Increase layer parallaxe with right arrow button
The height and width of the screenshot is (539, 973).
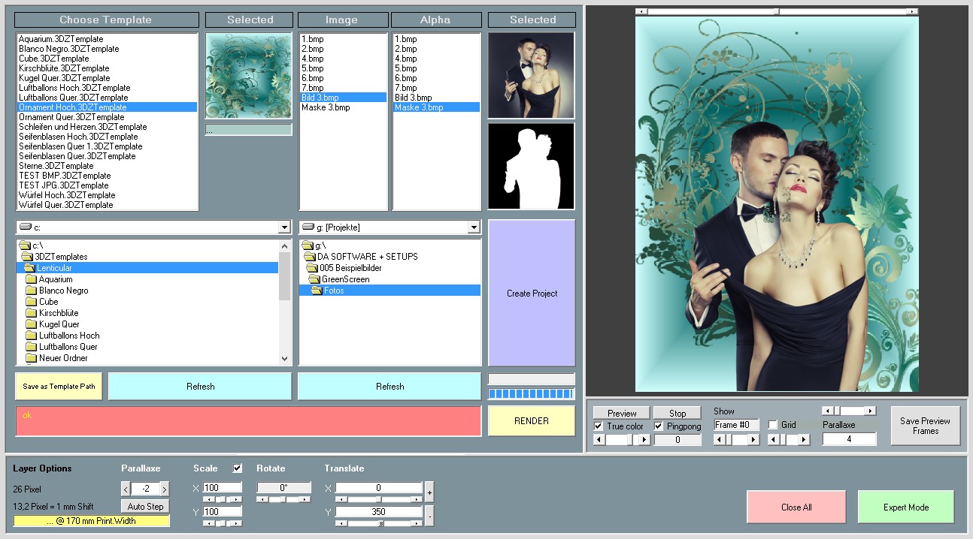coord(165,489)
